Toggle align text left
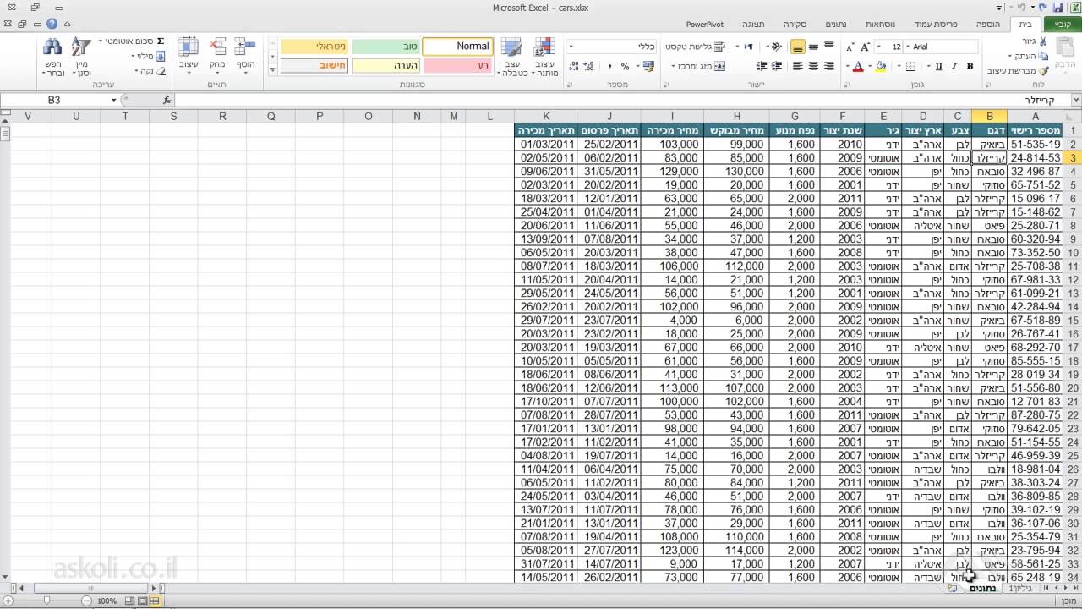 coord(797,66)
